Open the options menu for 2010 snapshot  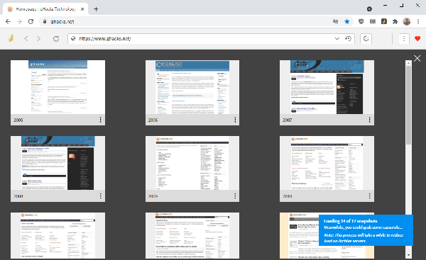(369, 196)
